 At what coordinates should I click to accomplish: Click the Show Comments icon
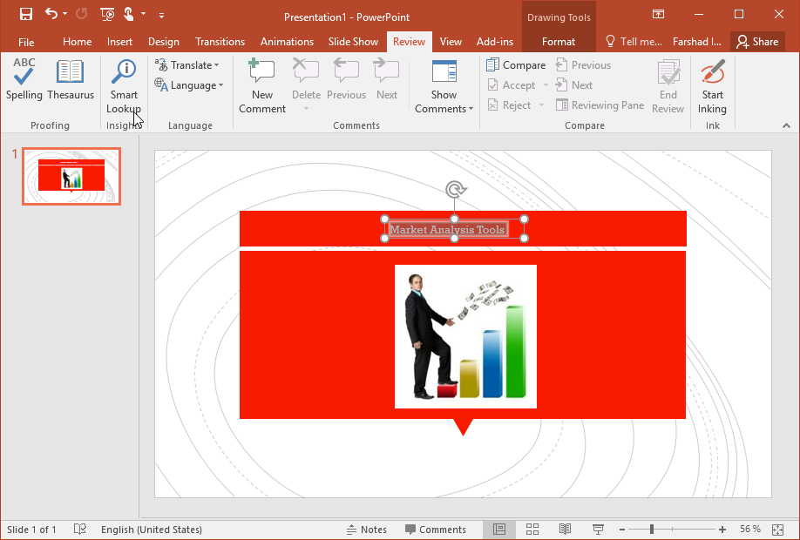click(444, 71)
